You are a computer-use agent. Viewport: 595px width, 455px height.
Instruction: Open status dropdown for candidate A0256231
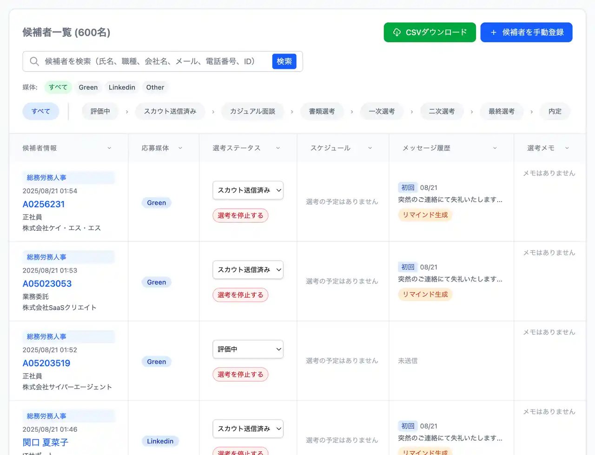coord(248,190)
